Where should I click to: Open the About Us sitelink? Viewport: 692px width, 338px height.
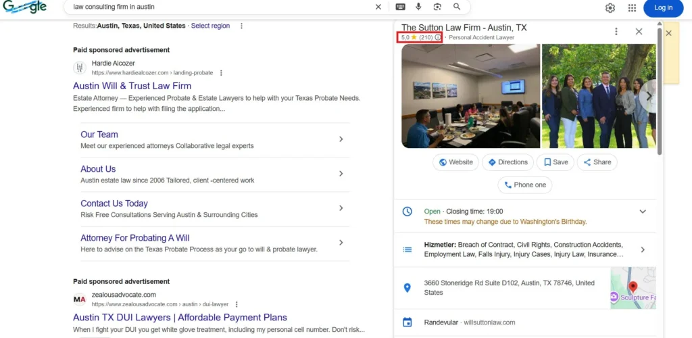tap(98, 169)
